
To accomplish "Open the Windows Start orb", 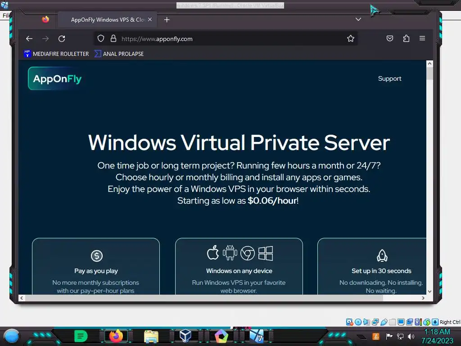I will (12, 336).
